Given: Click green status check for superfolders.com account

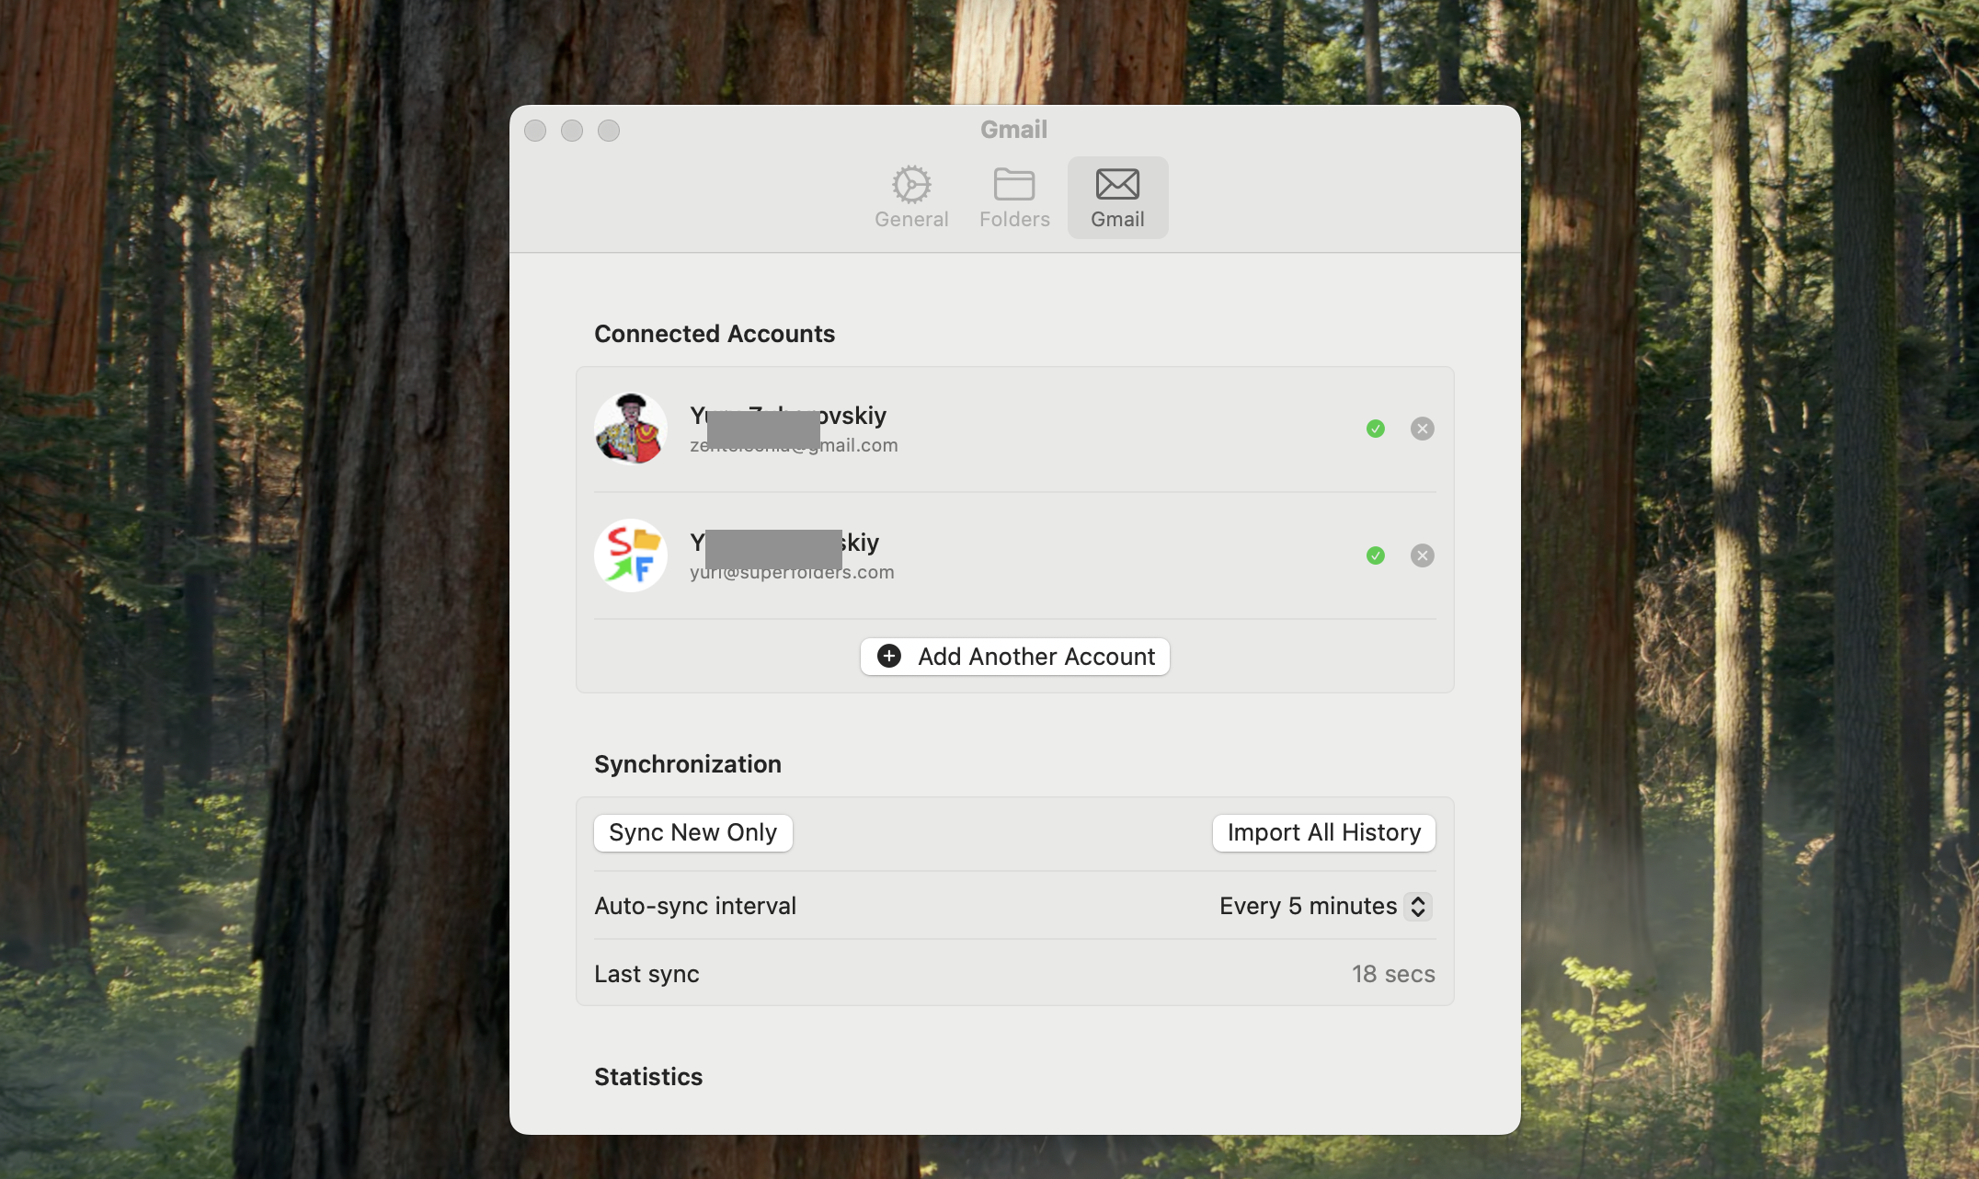Looking at the screenshot, I should (x=1375, y=555).
